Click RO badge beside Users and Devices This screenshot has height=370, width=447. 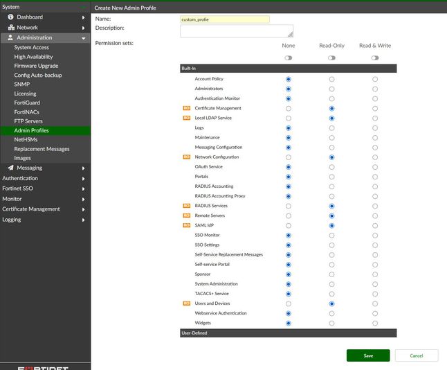tap(186, 303)
